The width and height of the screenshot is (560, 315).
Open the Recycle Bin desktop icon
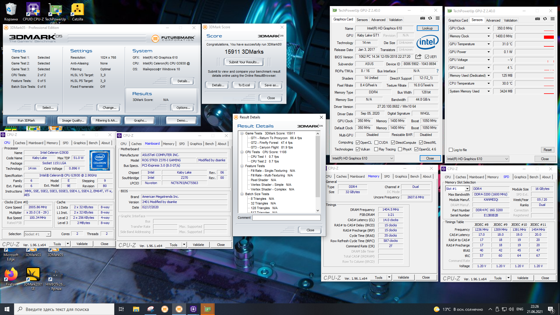point(11,12)
